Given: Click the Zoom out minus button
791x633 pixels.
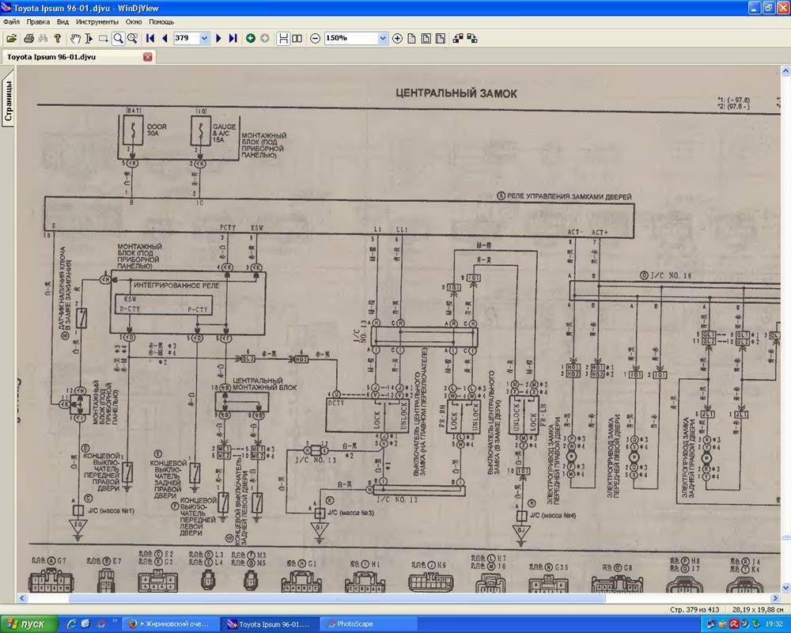Looking at the screenshot, I should tap(316, 38).
